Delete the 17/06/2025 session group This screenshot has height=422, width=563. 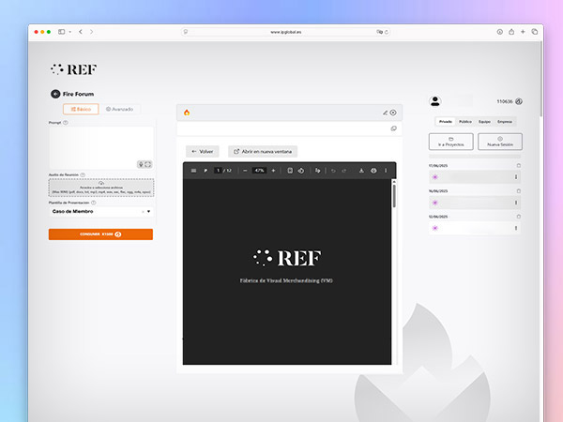point(519,165)
